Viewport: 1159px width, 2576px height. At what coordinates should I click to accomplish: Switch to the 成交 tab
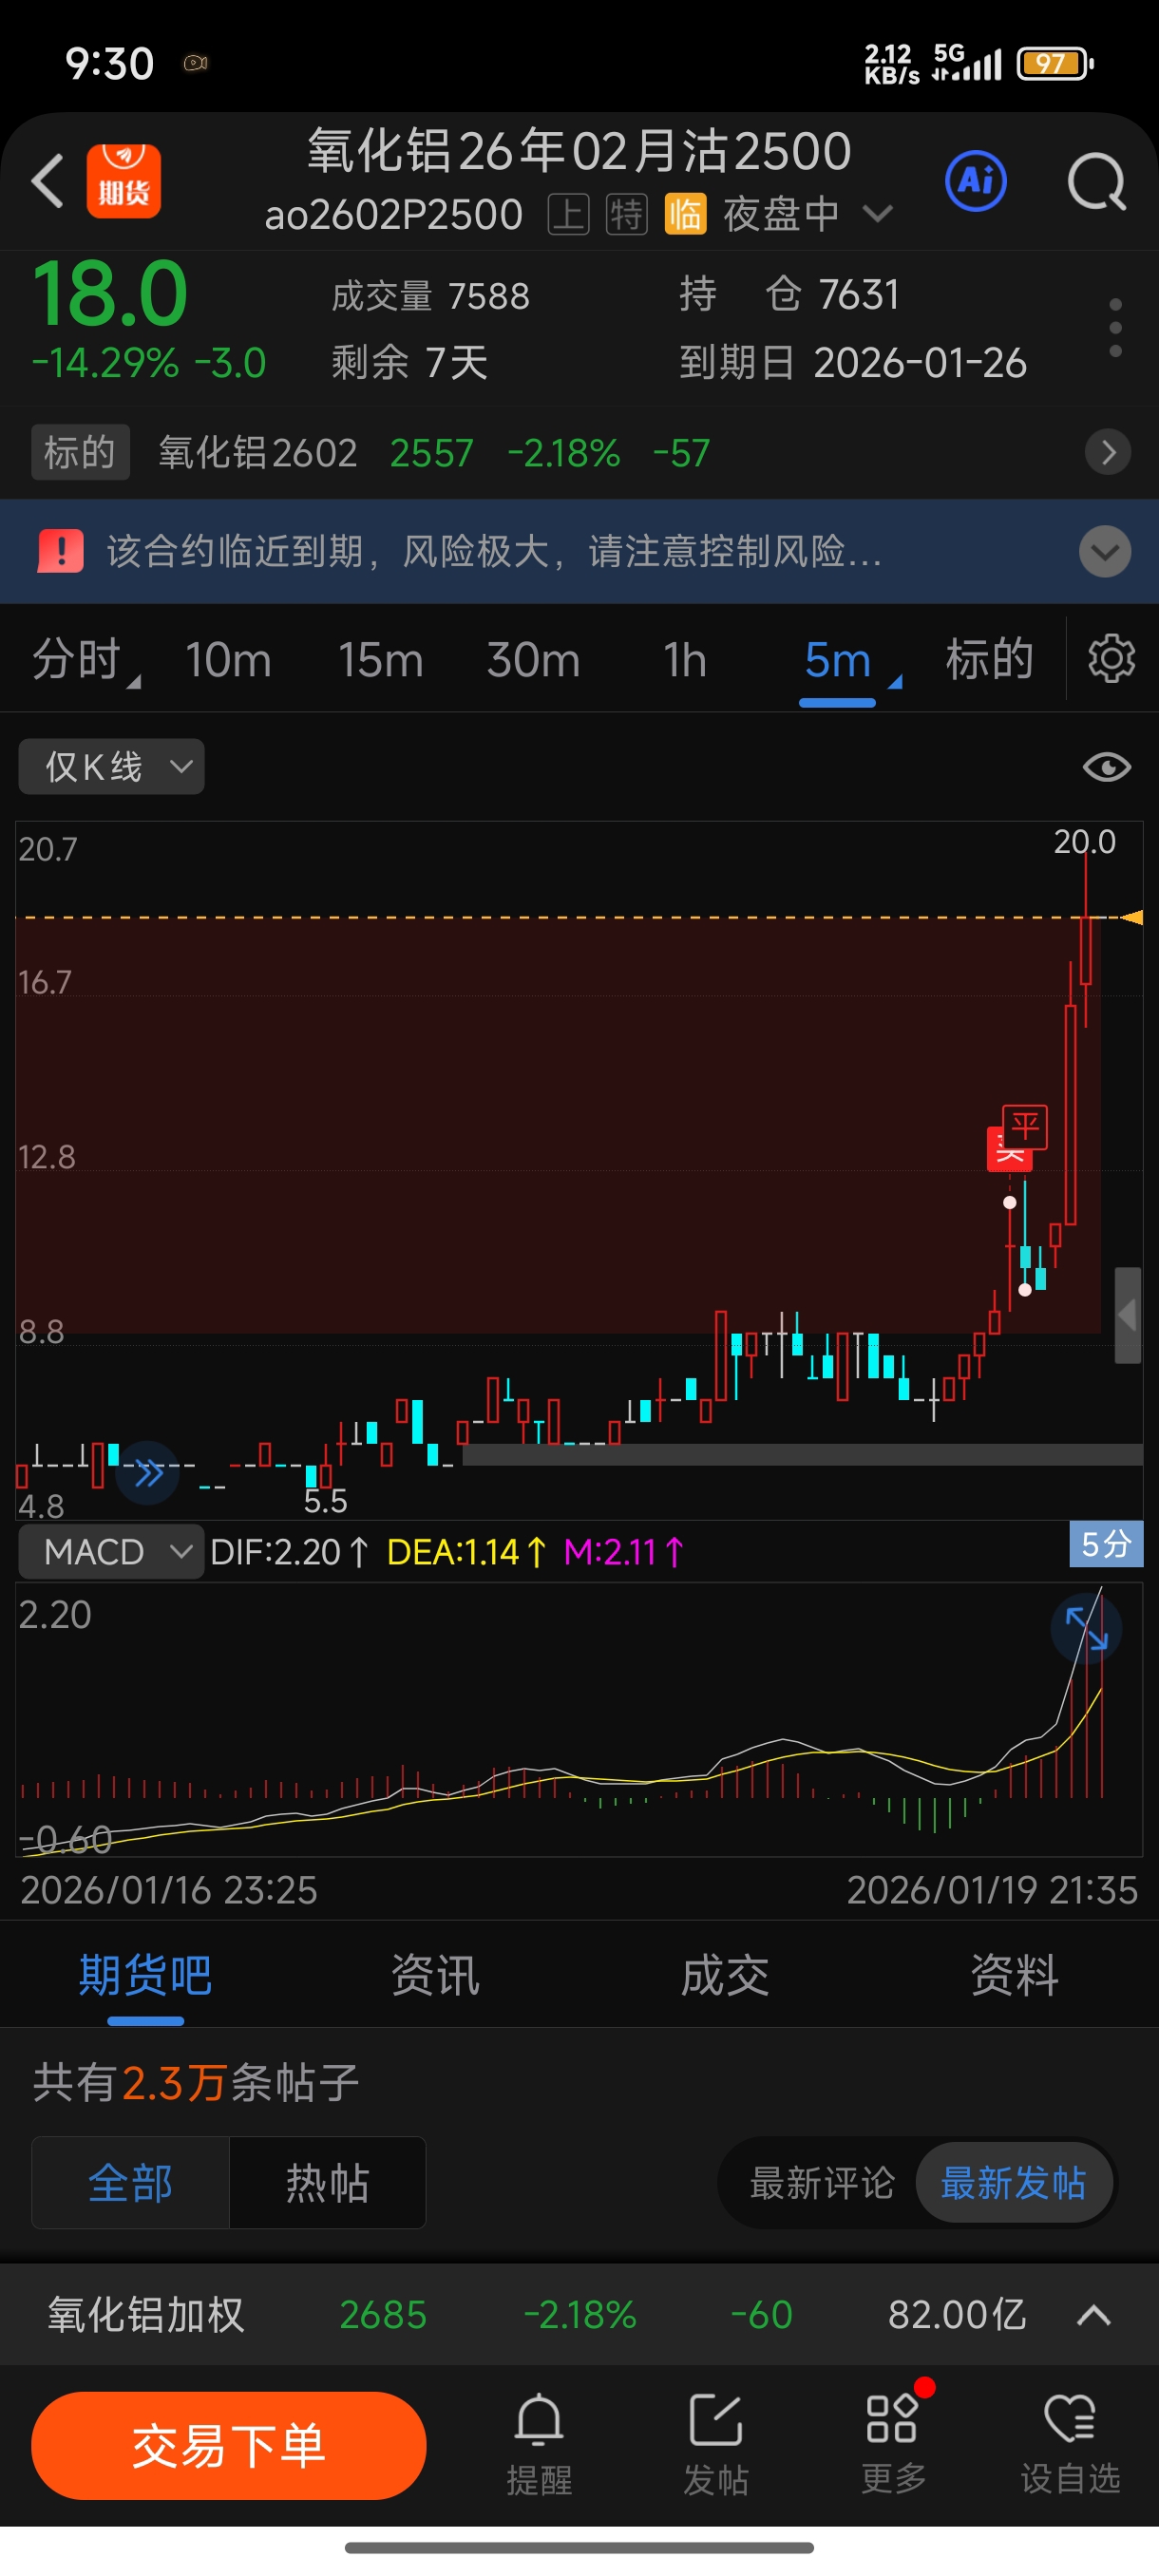click(x=725, y=1976)
